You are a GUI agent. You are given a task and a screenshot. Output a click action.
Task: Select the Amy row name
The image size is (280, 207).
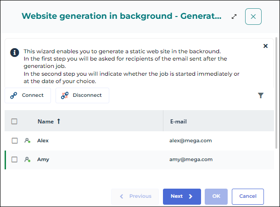tap(43, 160)
